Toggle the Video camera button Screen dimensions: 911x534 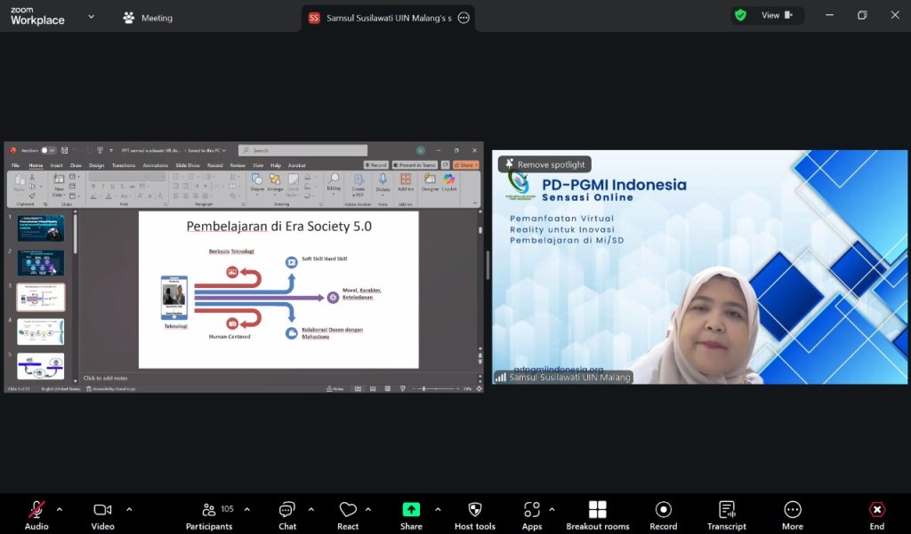(x=102, y=510)
